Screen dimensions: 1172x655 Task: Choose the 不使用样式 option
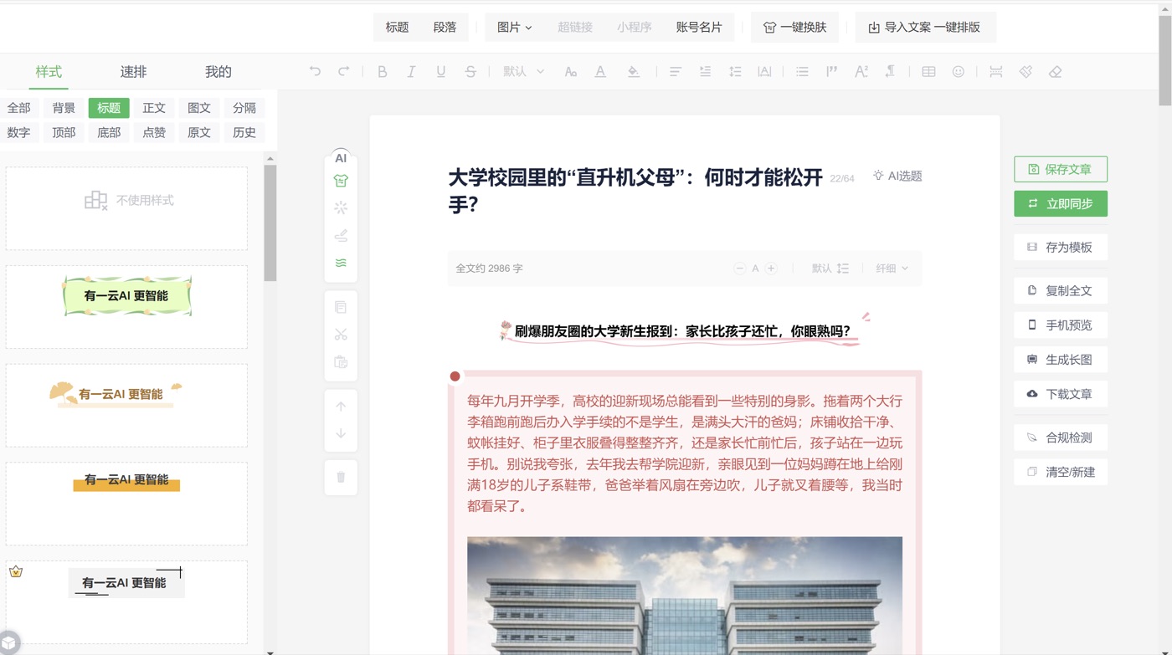click(126, 208)
